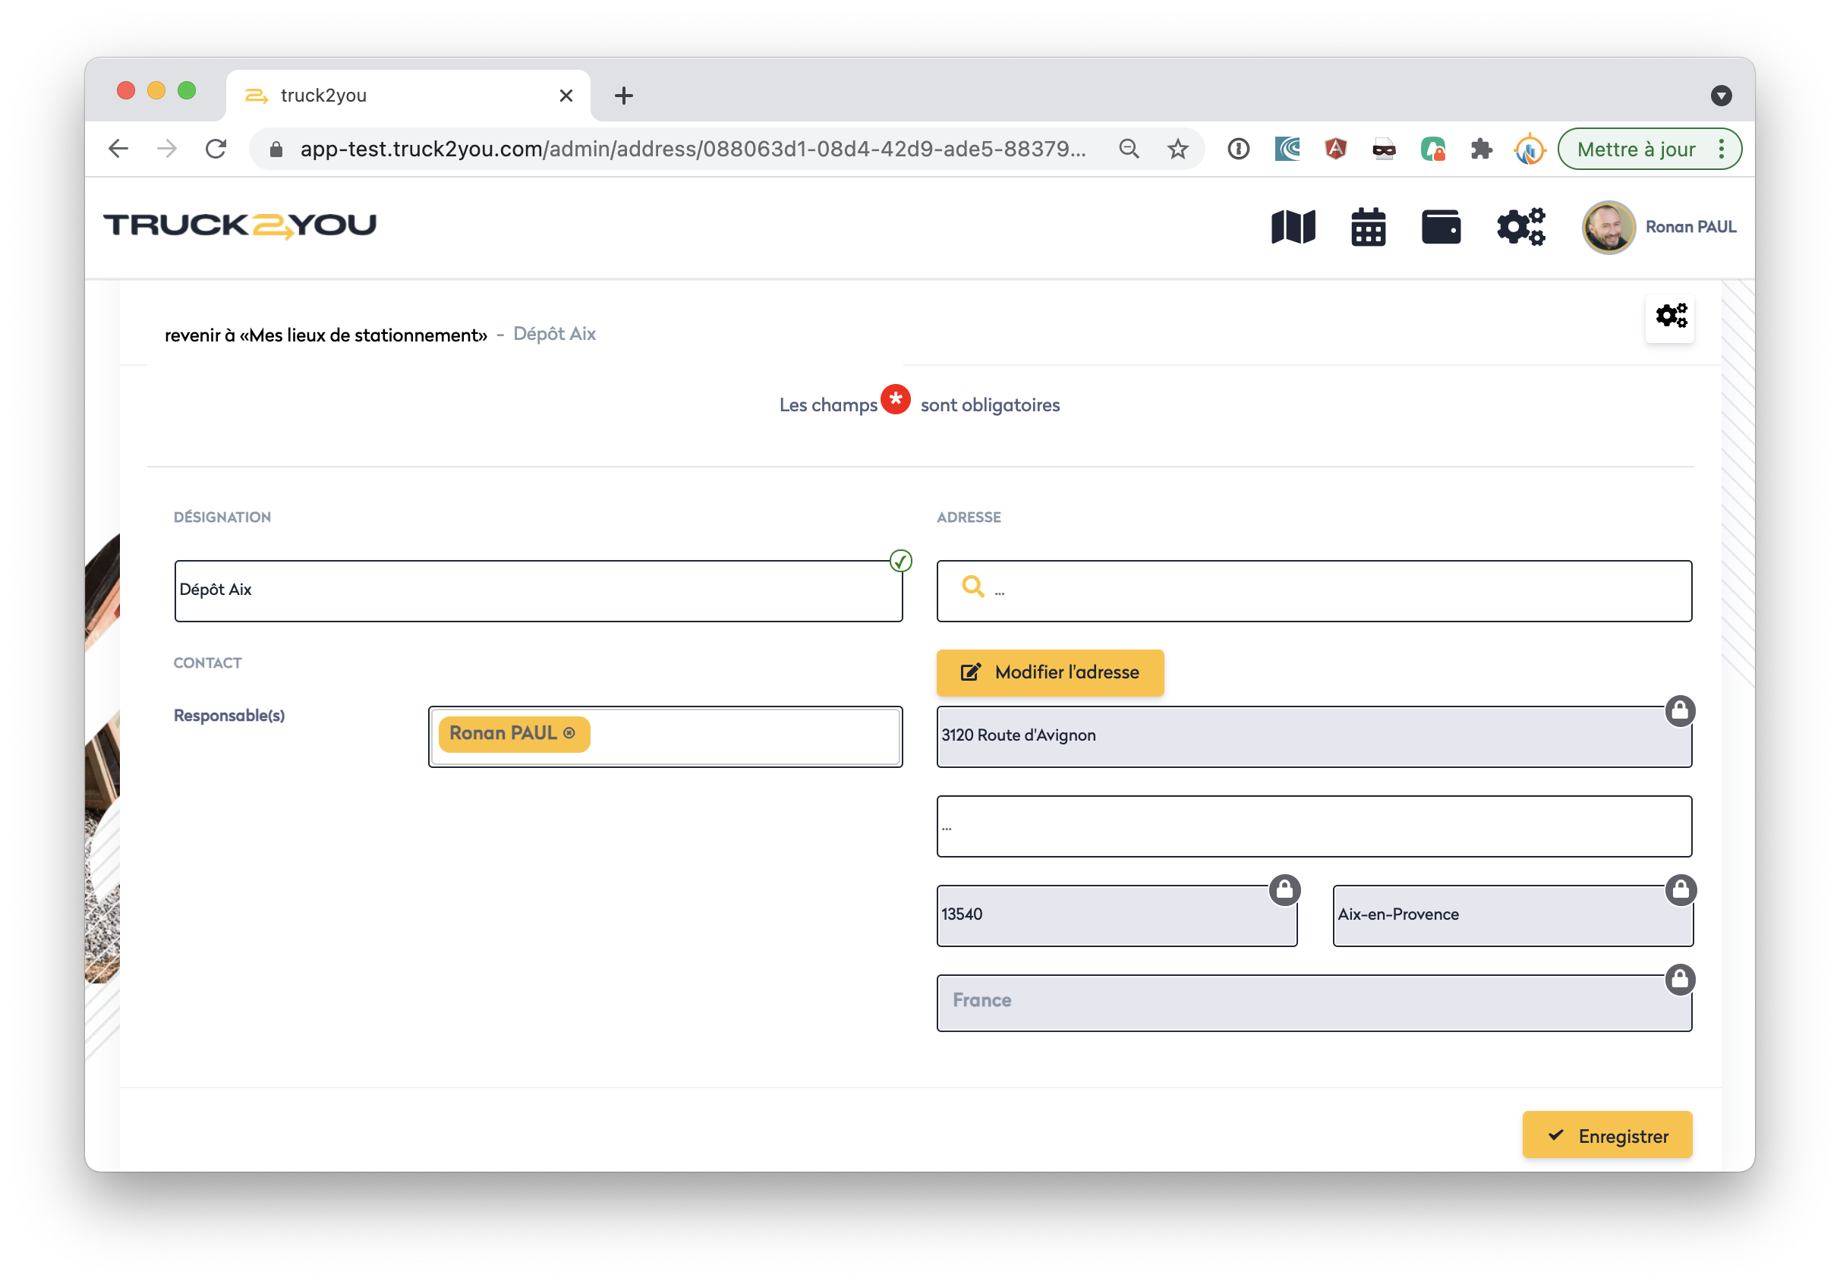This screenshot has width=1840, height=1284.
Task: Open the Chrome tab search dropdown arrow
Action: [x=1721, y=96]
